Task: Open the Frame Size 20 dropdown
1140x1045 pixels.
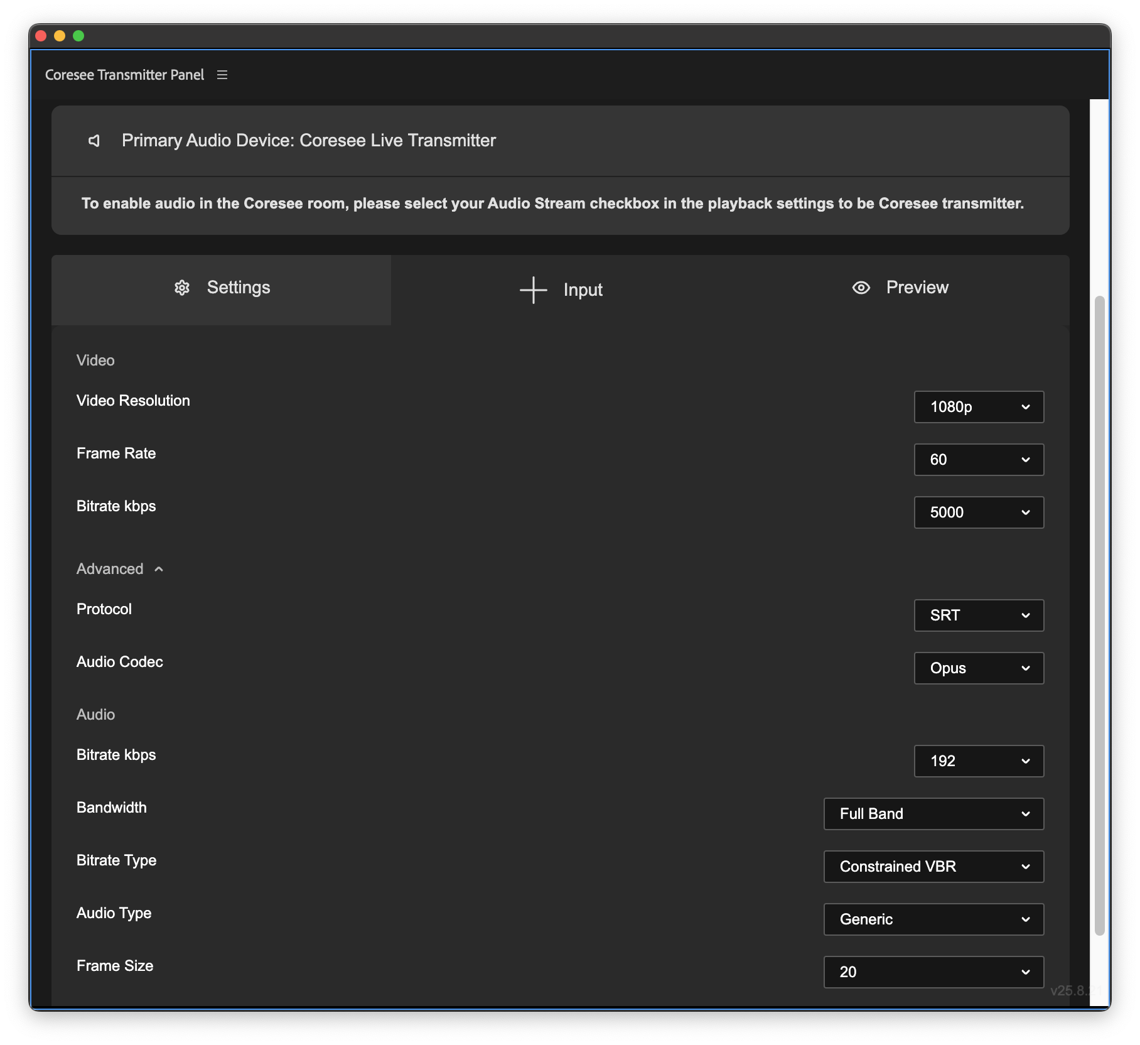Action: click(933, 972)
